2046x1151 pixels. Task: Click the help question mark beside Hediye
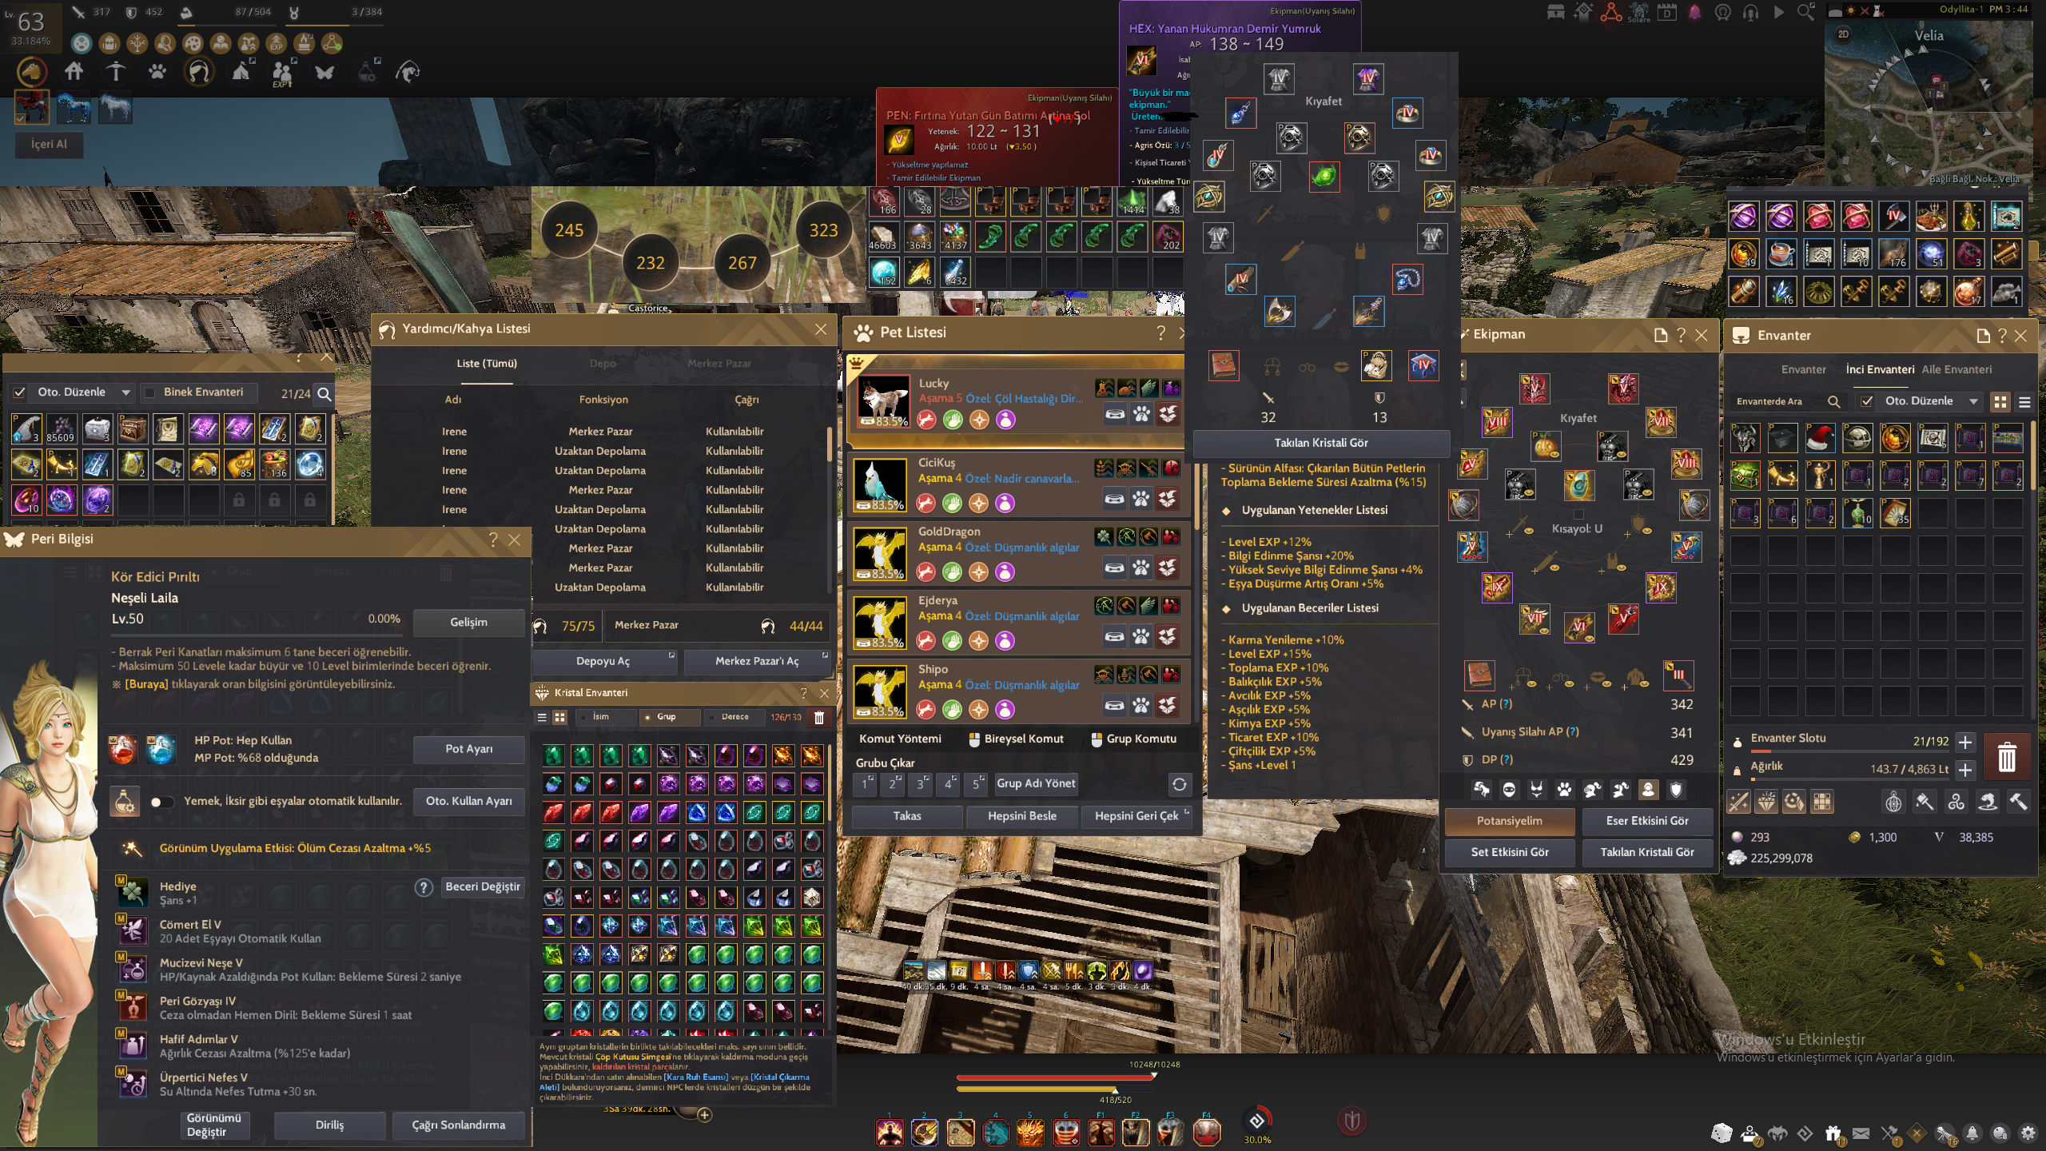pos(424,887)
